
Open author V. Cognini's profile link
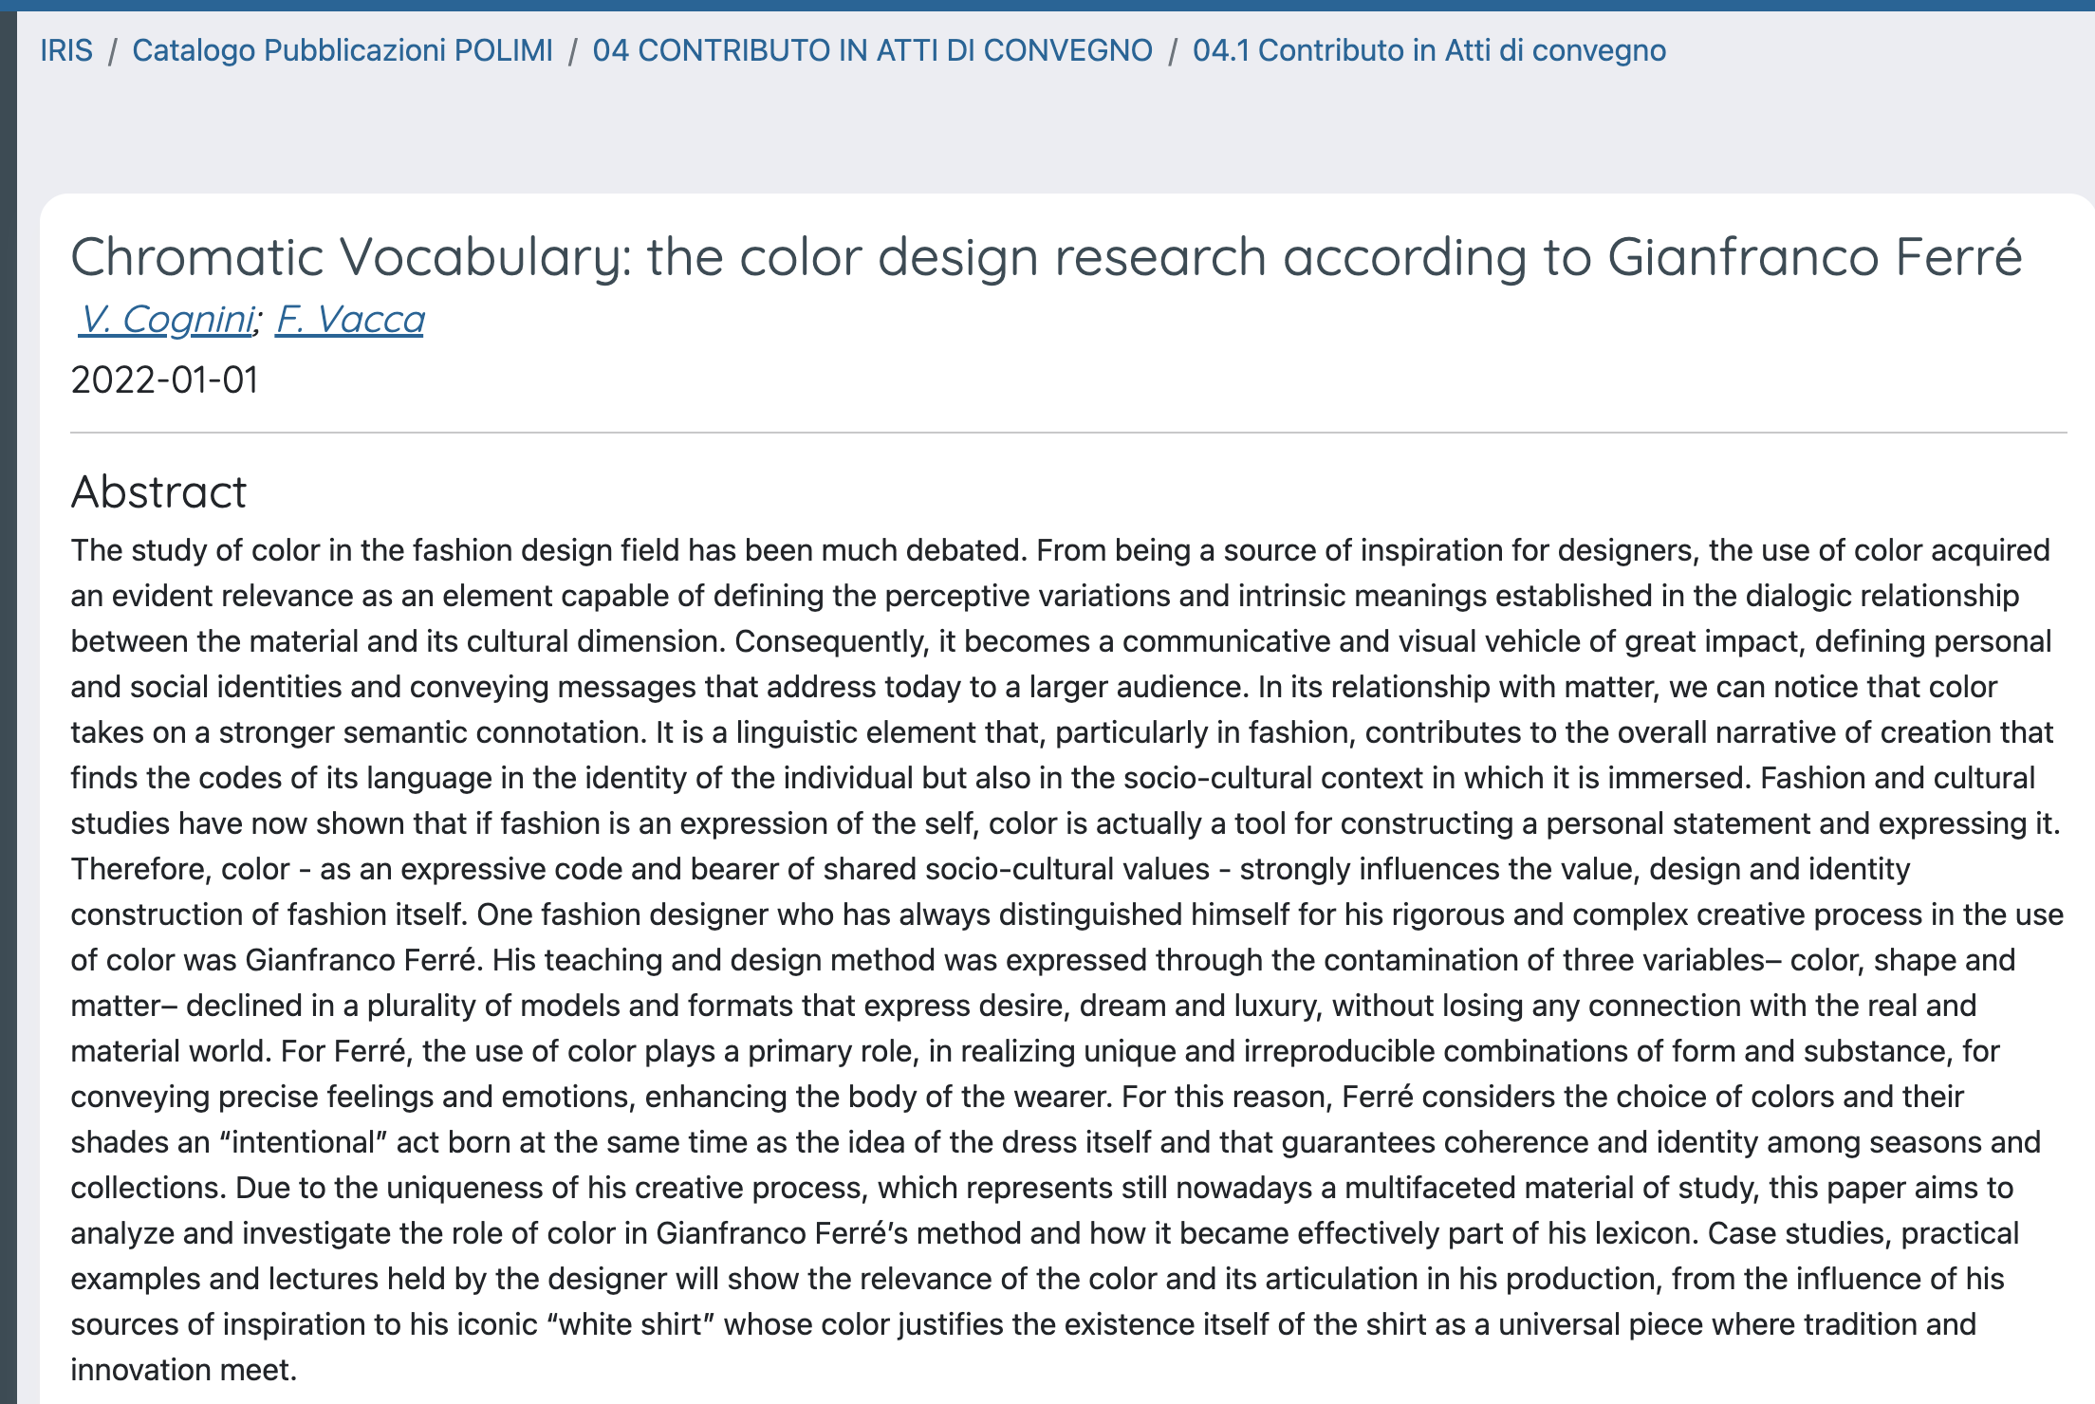click(168, 320)
